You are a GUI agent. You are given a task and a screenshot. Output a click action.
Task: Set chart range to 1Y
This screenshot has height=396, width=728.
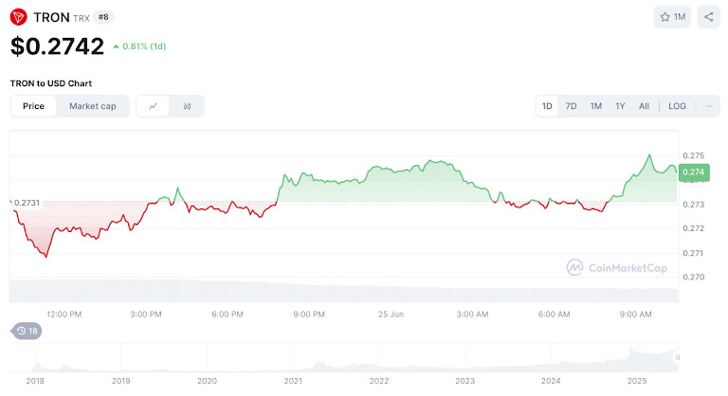pos(620,106)
